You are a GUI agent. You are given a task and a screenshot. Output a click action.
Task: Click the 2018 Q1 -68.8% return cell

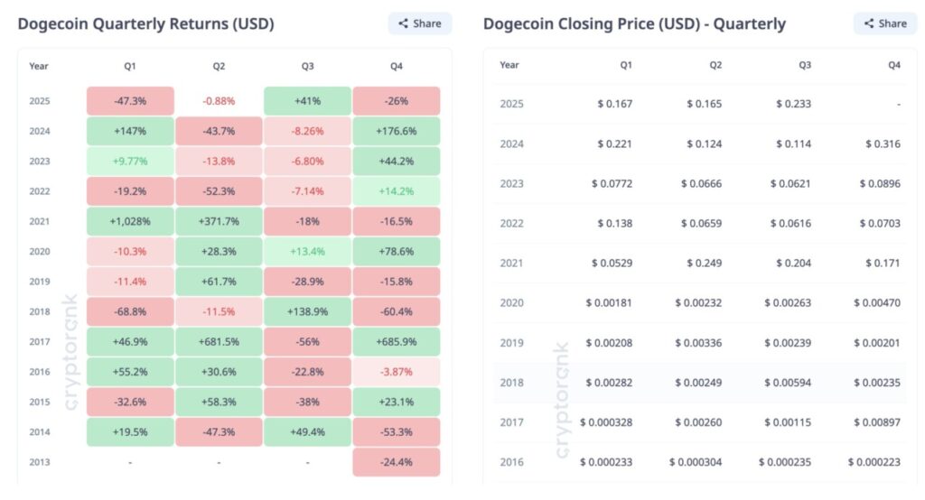click(x=130, y=311)
